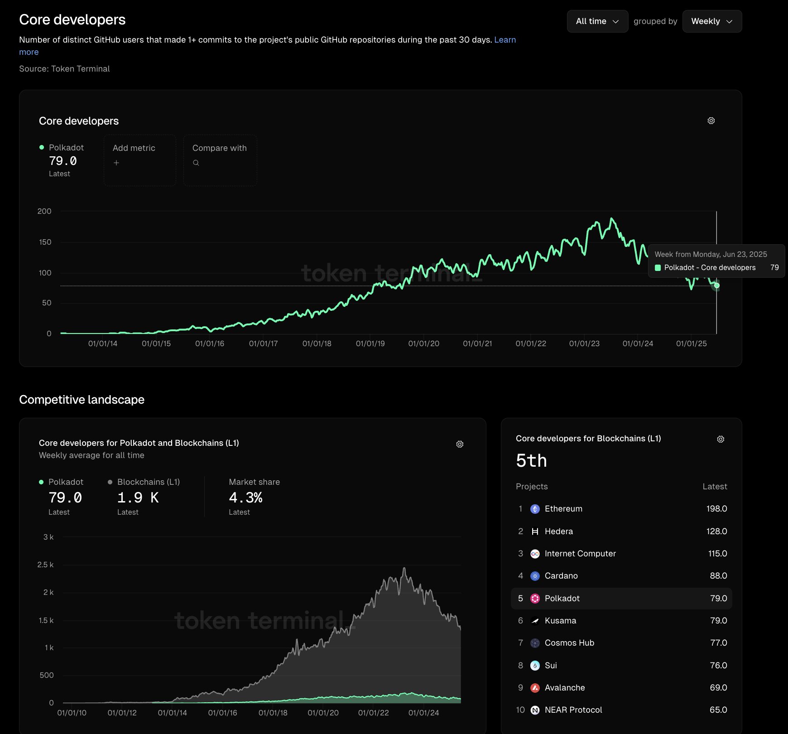Click the Market share 4.3% value
788x734 pixels.
(245, 498)
